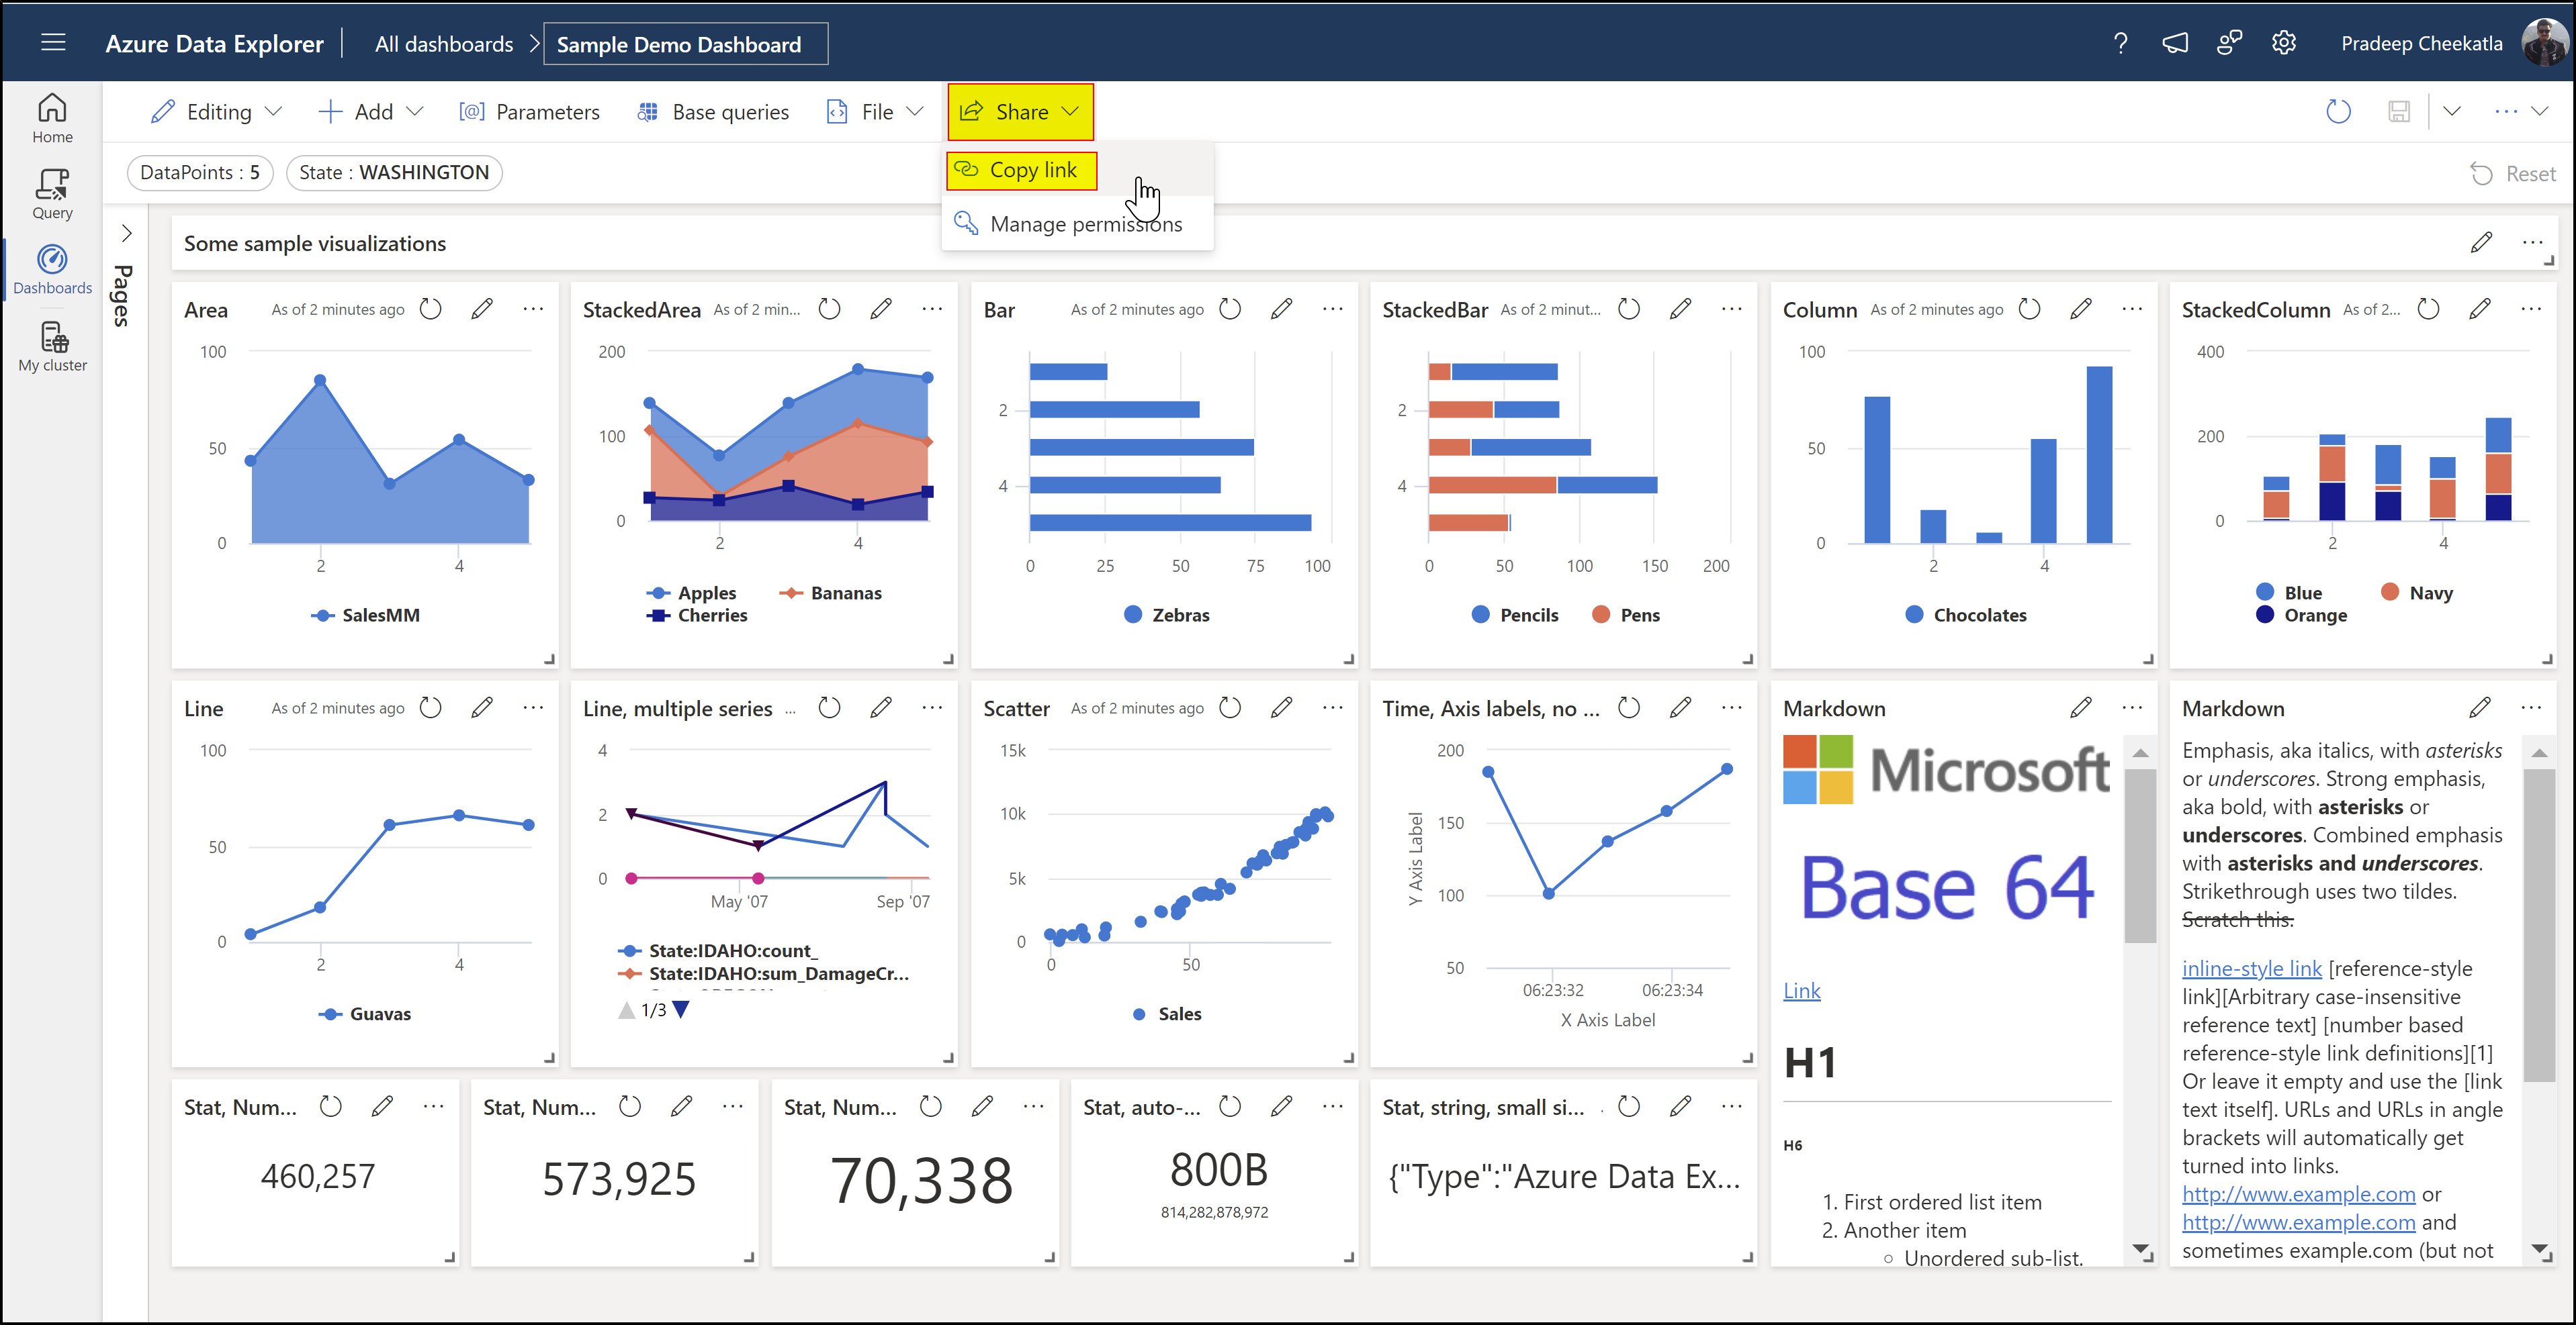Refresh the Area tile
Image resolution: width=2576 pixels, height=1325 pixels.
click(x=431, y=309)
